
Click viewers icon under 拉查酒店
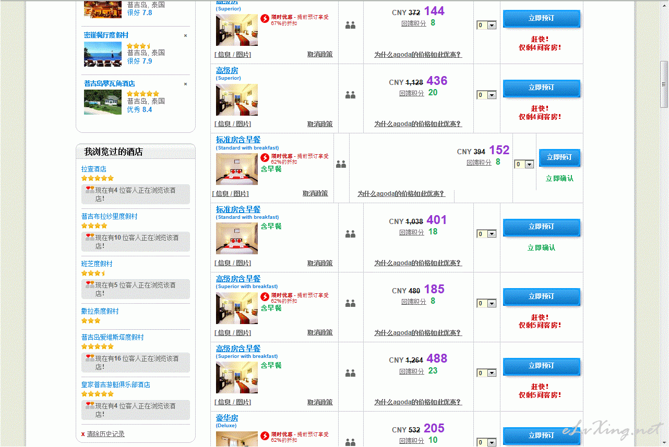point(90,190)
